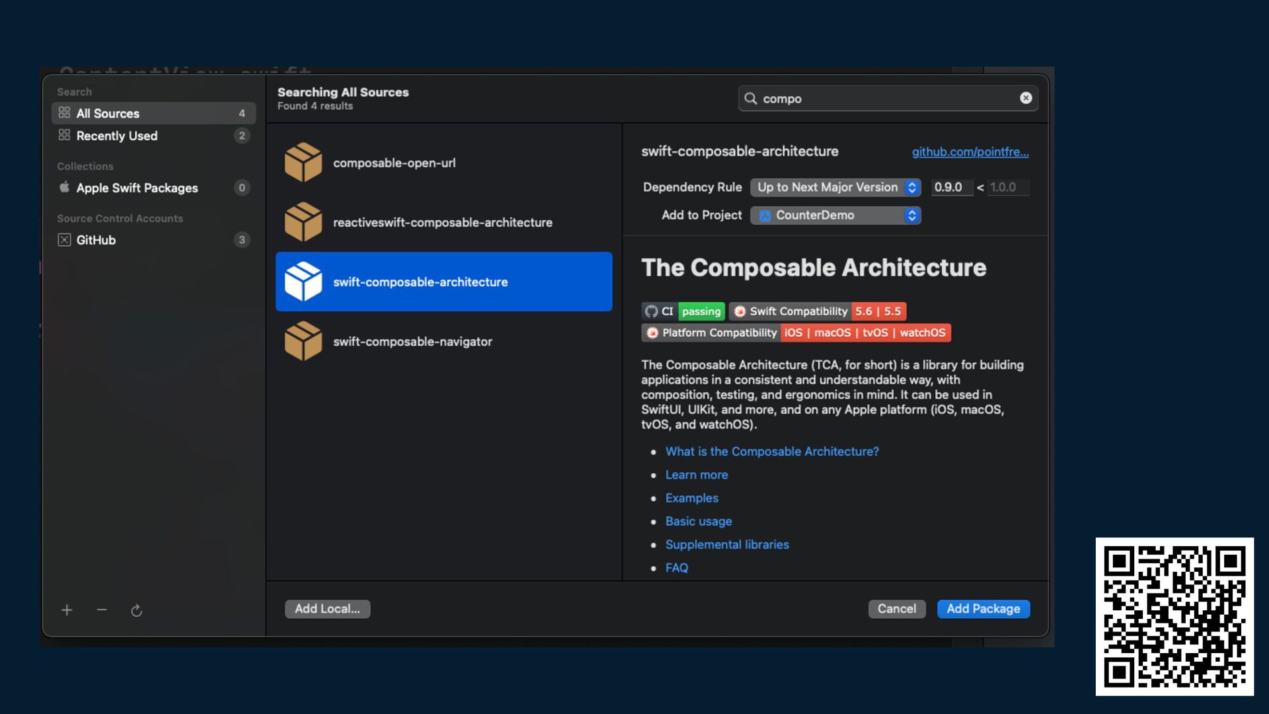Open github.com/pointfre... repository link
The width and height of the screenshot is (1269, 714).
click(x=970, y=151)
